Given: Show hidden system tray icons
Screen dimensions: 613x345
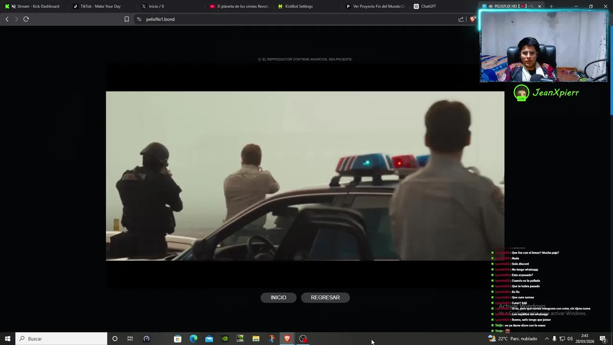Looking at the screenshot, I should 546,339.
